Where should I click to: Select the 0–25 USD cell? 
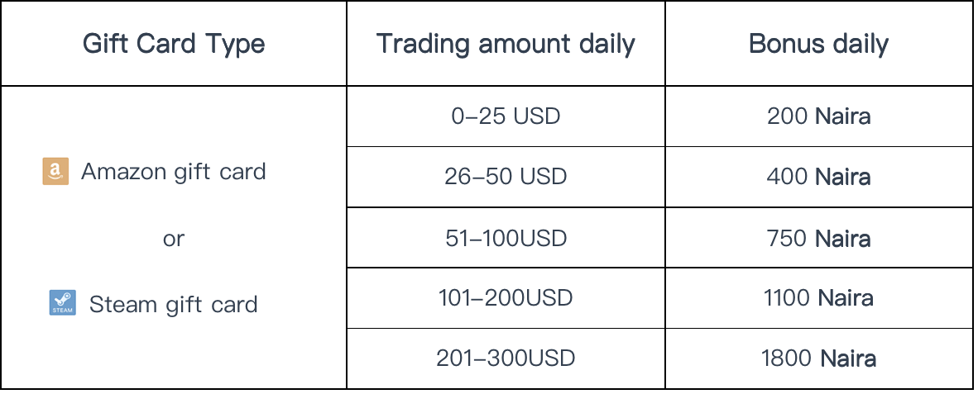pos(506,116)
